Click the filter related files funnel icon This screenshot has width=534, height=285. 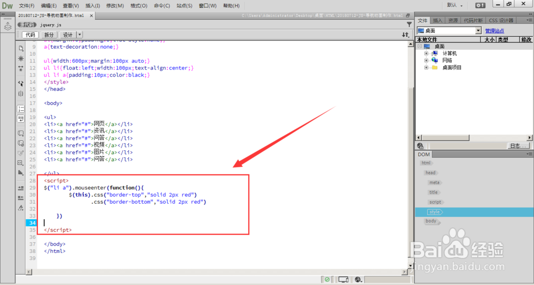coord(409,25)
